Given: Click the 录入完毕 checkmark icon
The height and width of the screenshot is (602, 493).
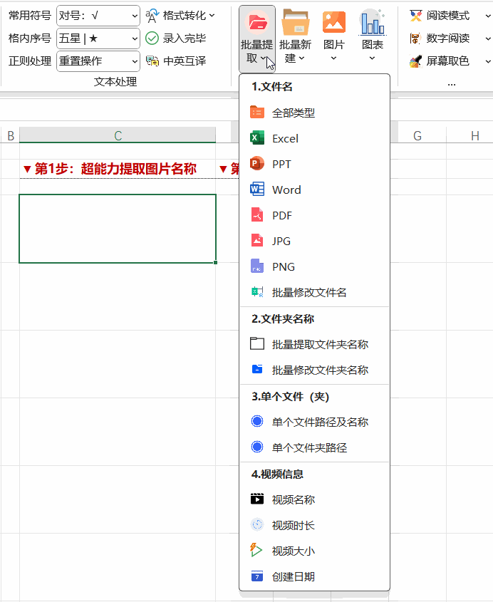Looking at the screenshot, I should tap(152, 38).
